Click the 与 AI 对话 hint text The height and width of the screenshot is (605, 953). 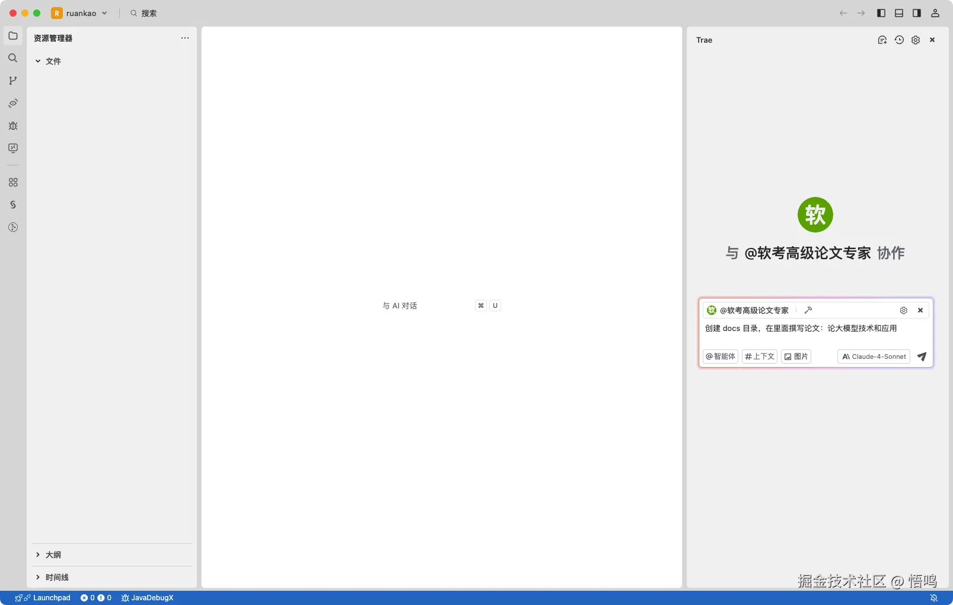pyautogui.click(x=400, y=305)
